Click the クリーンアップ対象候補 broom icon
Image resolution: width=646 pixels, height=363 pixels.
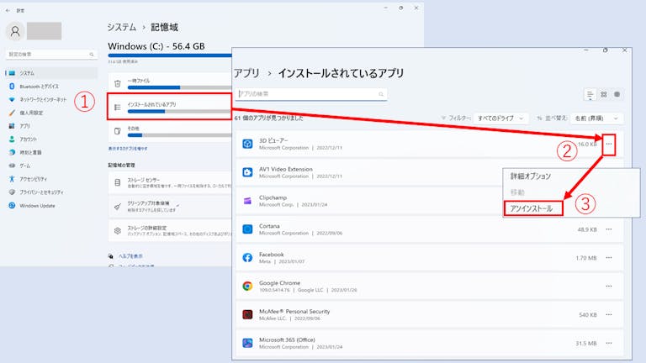(x=118, y=207)
